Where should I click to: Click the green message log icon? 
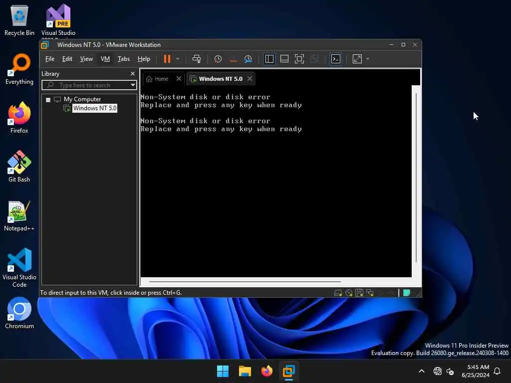coord(406,293)
